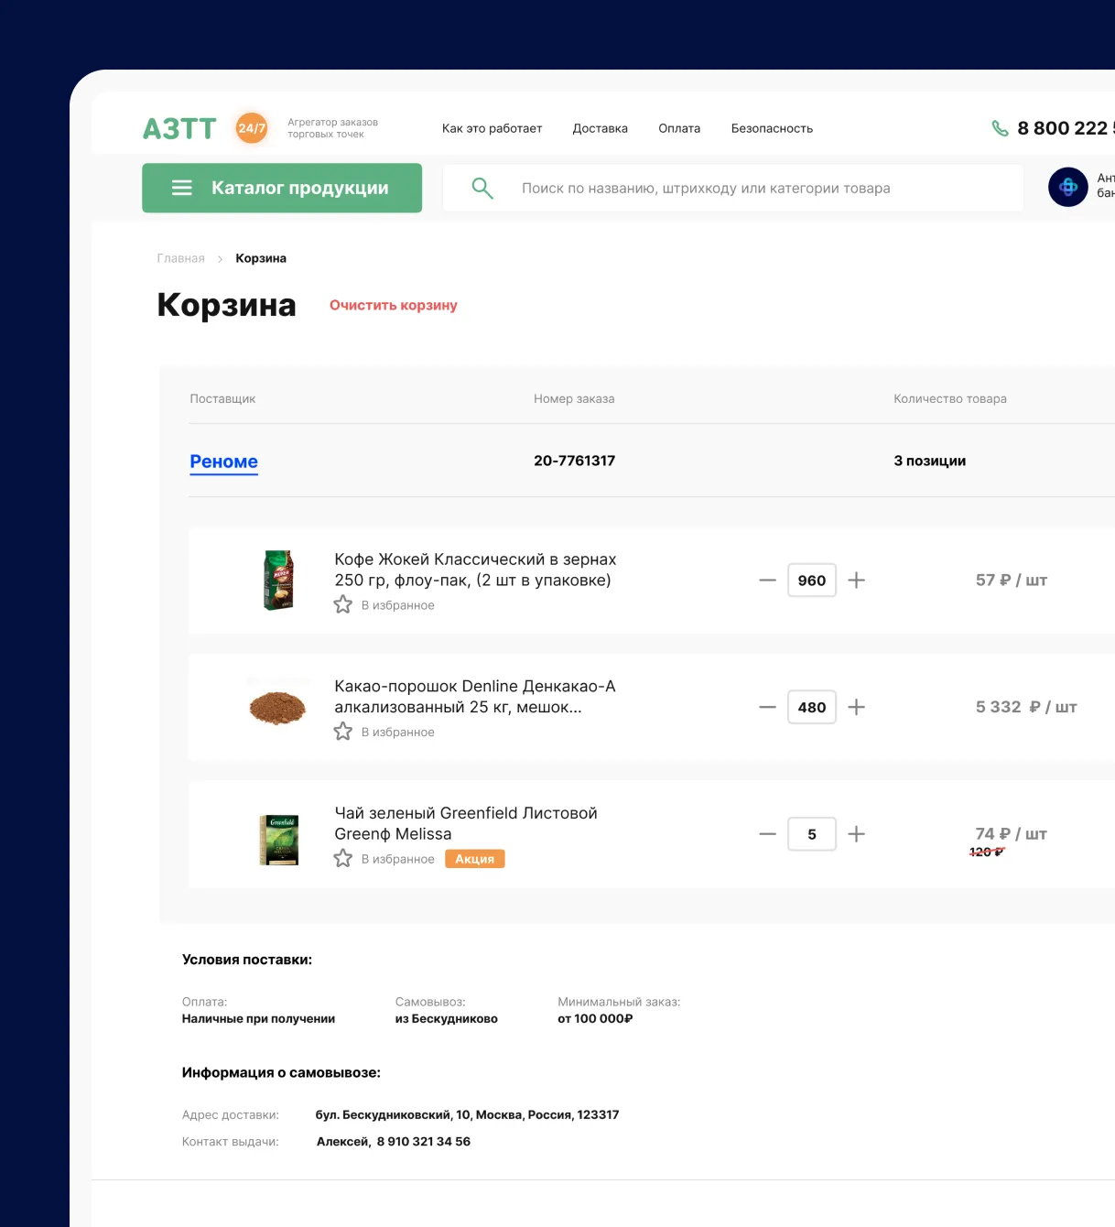Open Кофе Жокей Классический product title
This screenshot has width=1115, height=1227.
475,570
